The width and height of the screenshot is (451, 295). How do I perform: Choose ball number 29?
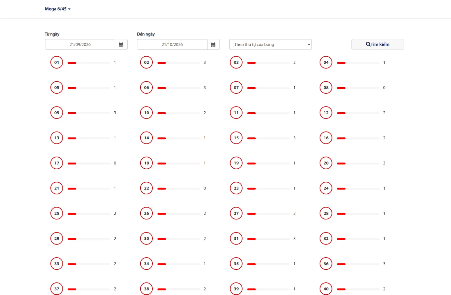[57, 238]
